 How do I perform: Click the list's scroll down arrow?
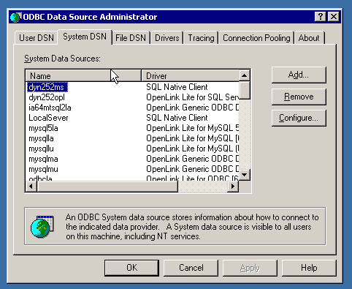[245, 175]
